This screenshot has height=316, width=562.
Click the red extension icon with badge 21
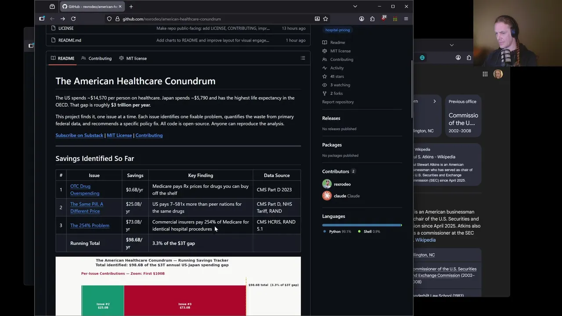[x=384, y=18]
